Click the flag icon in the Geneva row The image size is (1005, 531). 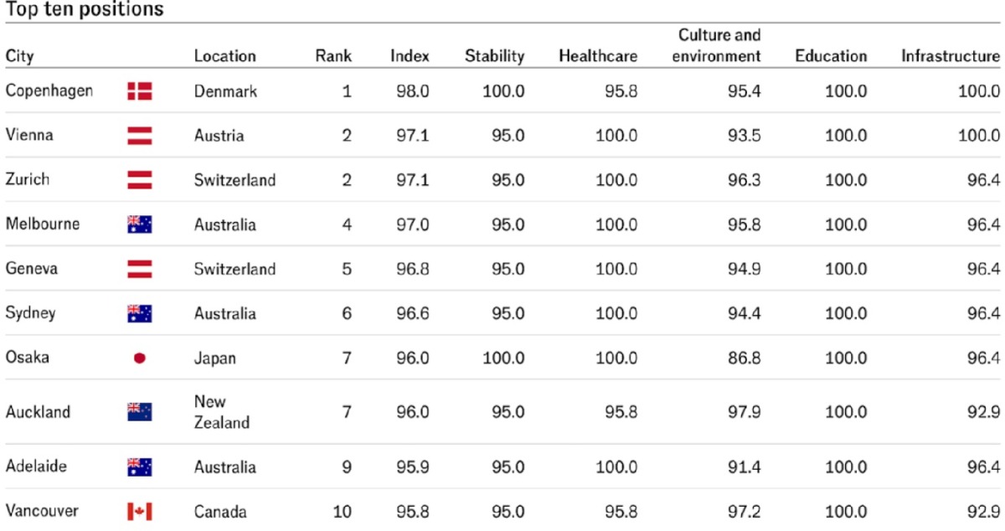click(140, 269)
